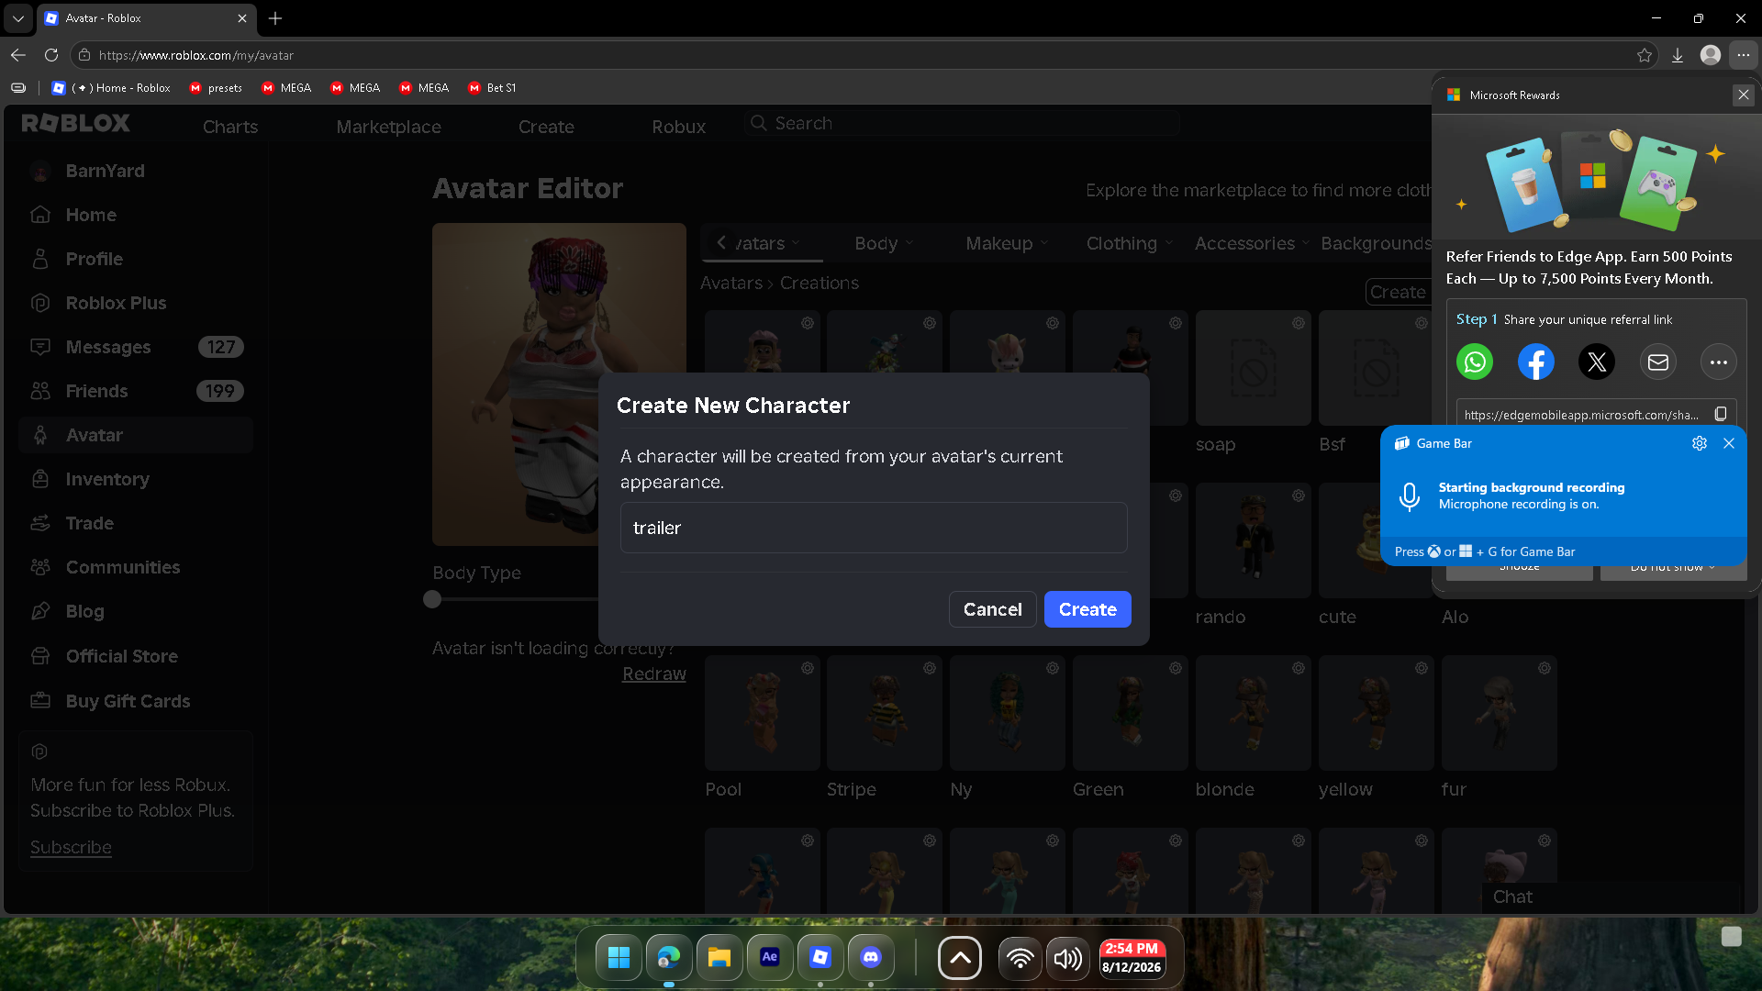Image resolution: width=1762 pixels, height=991 pixels.
Task: Close the Microsoft Rewards panel
Action: pyautogui.click(x=1744, y=95)
